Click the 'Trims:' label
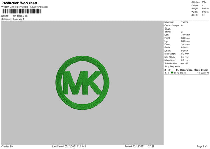Viewport: 210px width, 149px height. (168, 32)
